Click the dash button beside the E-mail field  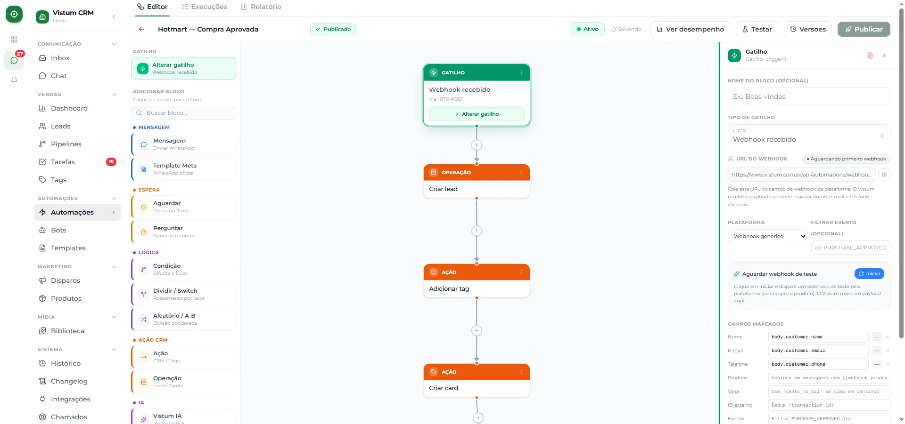coord(877,351)
